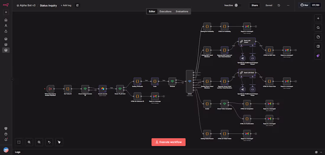
Task: Click the Saved status label
Action: (269, 5)
